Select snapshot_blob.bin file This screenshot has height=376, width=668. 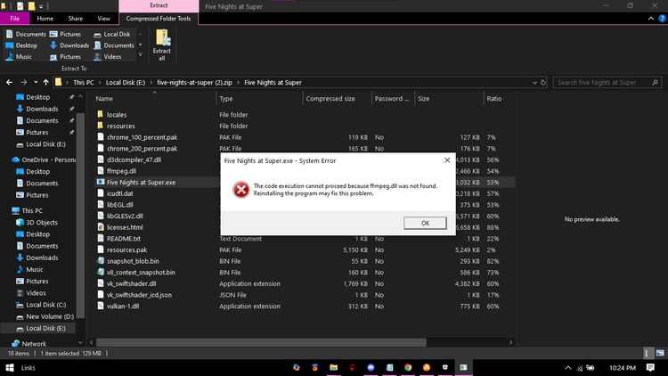[x=133, y=261]
